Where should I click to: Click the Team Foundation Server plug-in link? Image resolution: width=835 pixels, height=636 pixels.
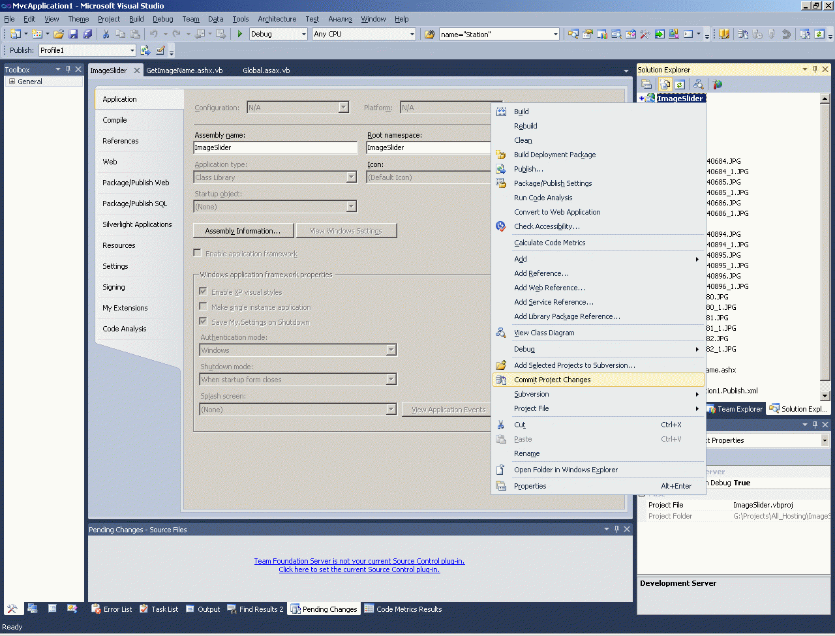click(359, 561)
